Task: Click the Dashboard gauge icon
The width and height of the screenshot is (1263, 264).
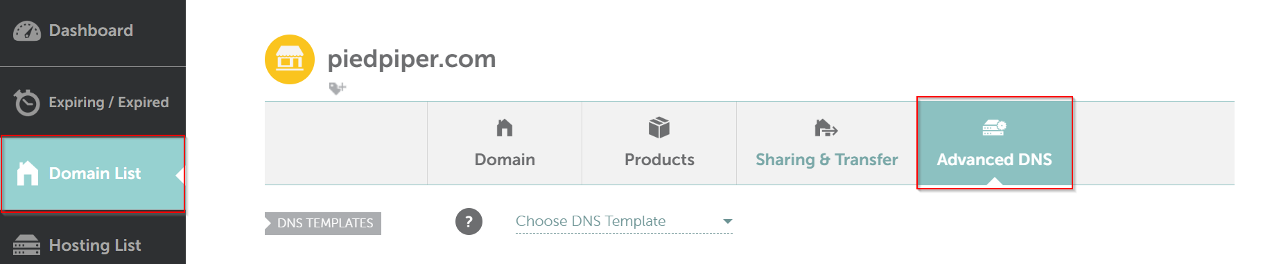Action: (27, 31)
